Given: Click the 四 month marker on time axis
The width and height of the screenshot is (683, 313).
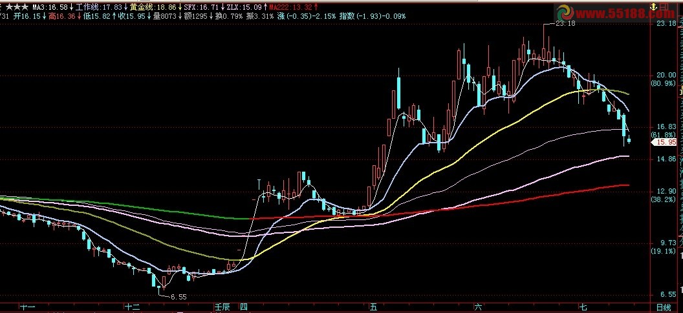Looking at the screenshot, I should (244, 307).
